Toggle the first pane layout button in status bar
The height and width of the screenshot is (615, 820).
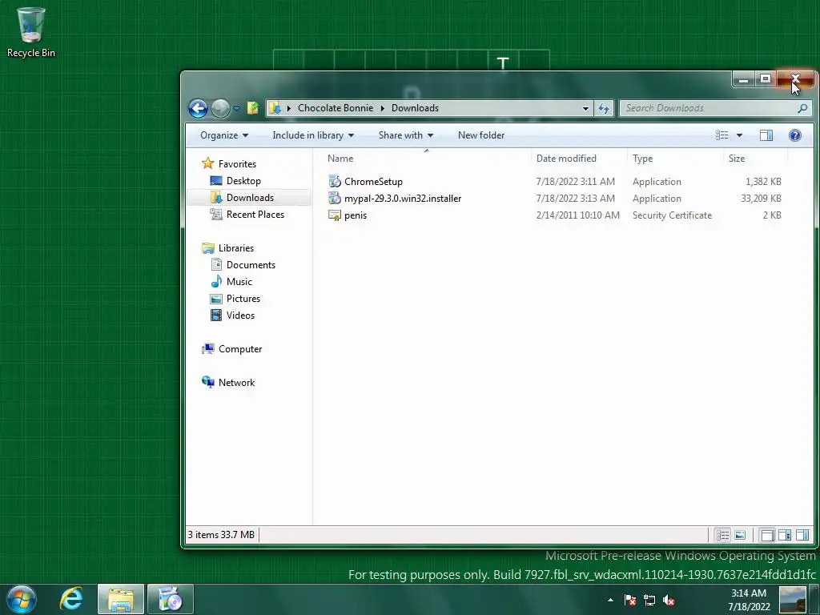pyautogui.click(x=768, y=534)
